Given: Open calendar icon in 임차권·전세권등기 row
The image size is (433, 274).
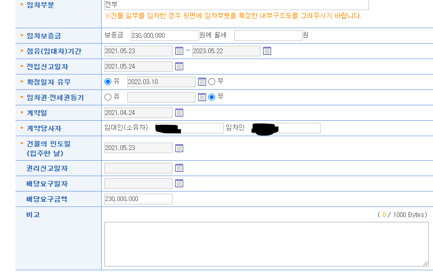Looking at the screenshot, I should 202,97.
